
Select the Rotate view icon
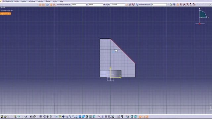tap(67, 117)
